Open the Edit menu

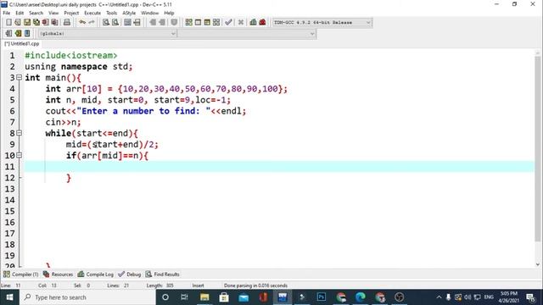pyautogui.click(x=20, y=13)
